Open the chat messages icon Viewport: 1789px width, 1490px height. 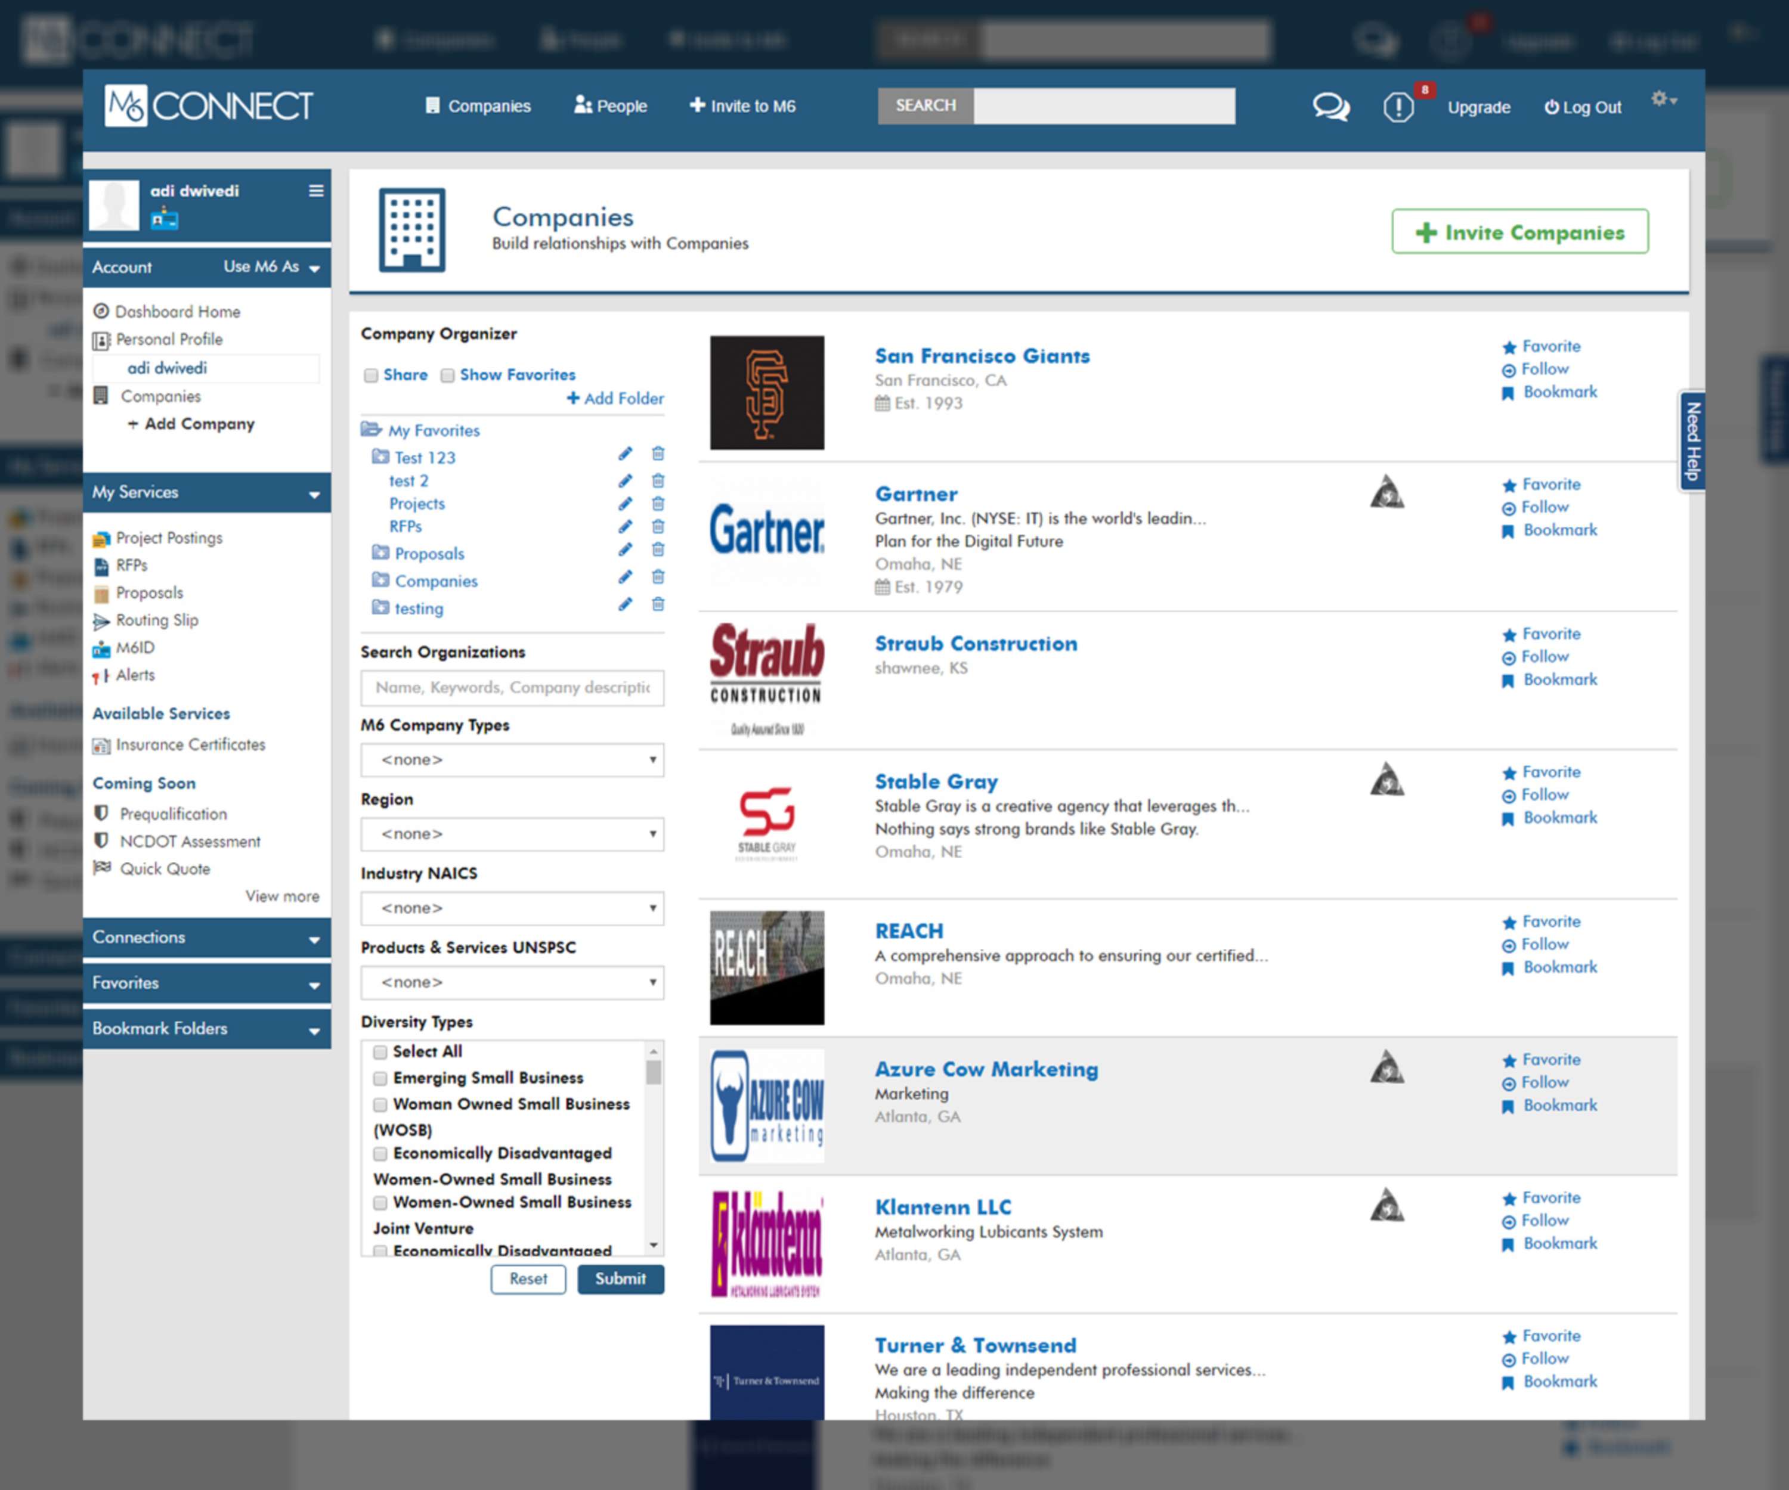pos(1330,107)
